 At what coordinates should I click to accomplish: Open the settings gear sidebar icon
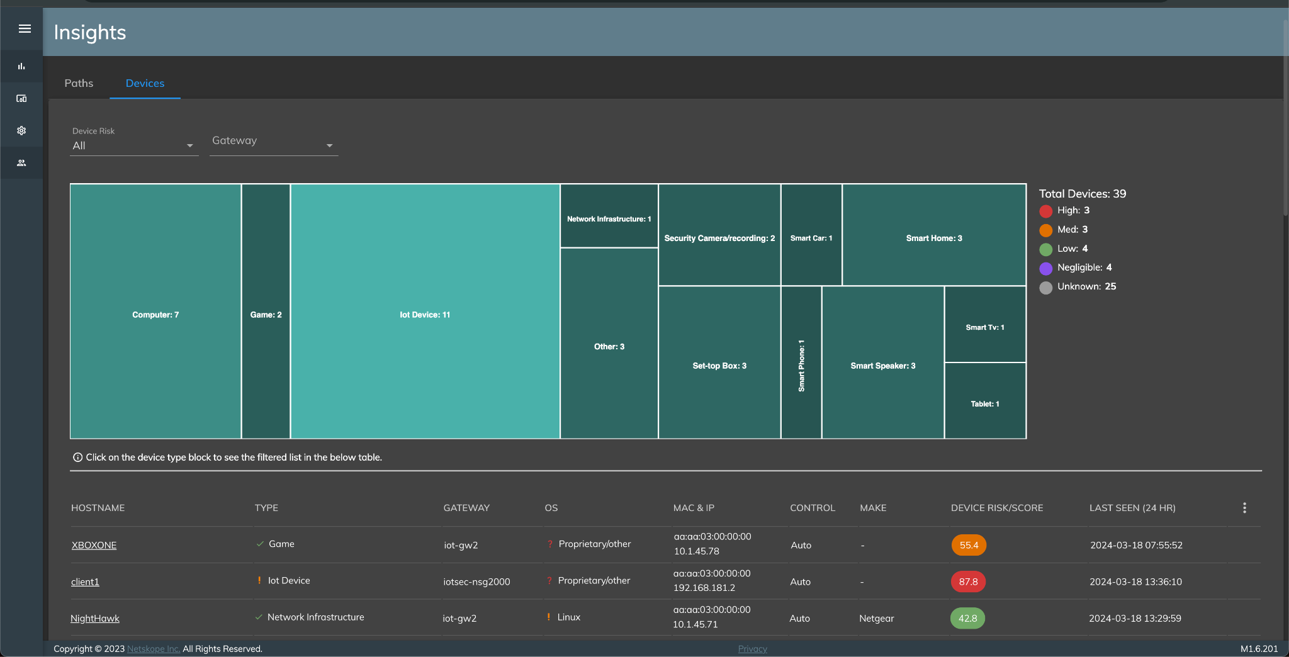click(x=21, y=131)
